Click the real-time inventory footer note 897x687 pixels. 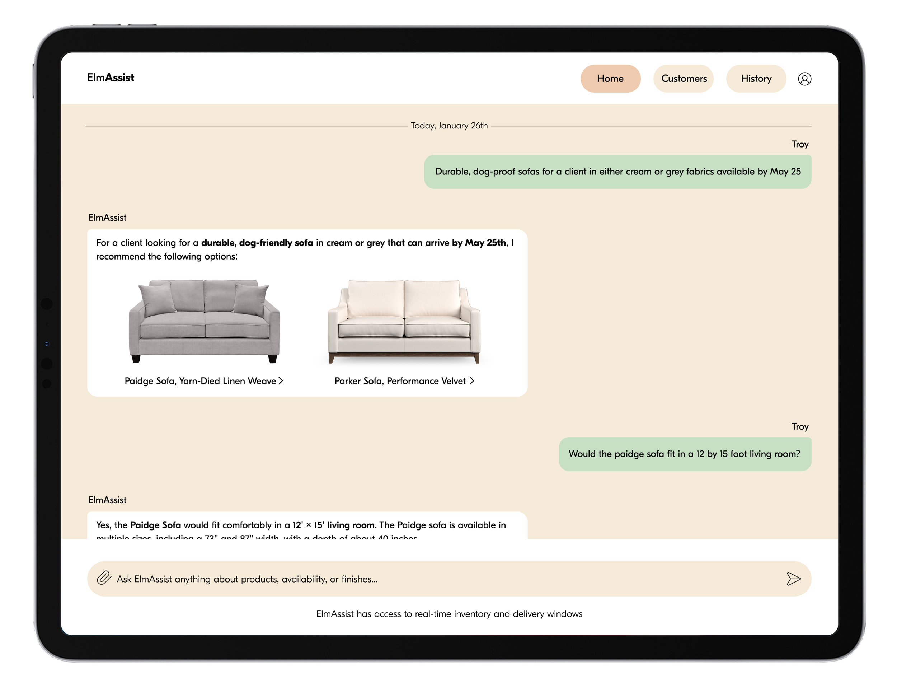coord(449,614)
